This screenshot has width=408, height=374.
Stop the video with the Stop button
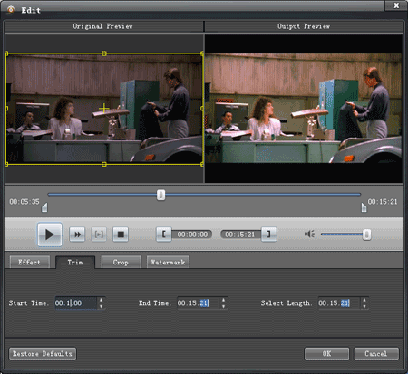[121, 235]
